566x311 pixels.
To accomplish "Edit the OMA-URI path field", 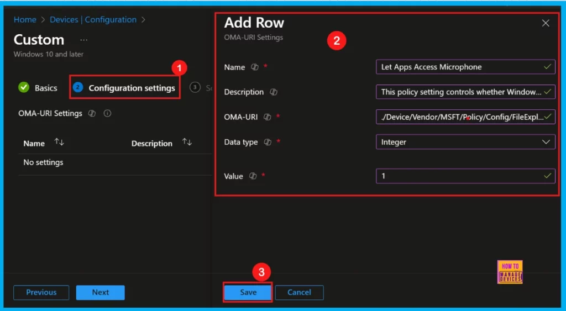I will (465, 117).
